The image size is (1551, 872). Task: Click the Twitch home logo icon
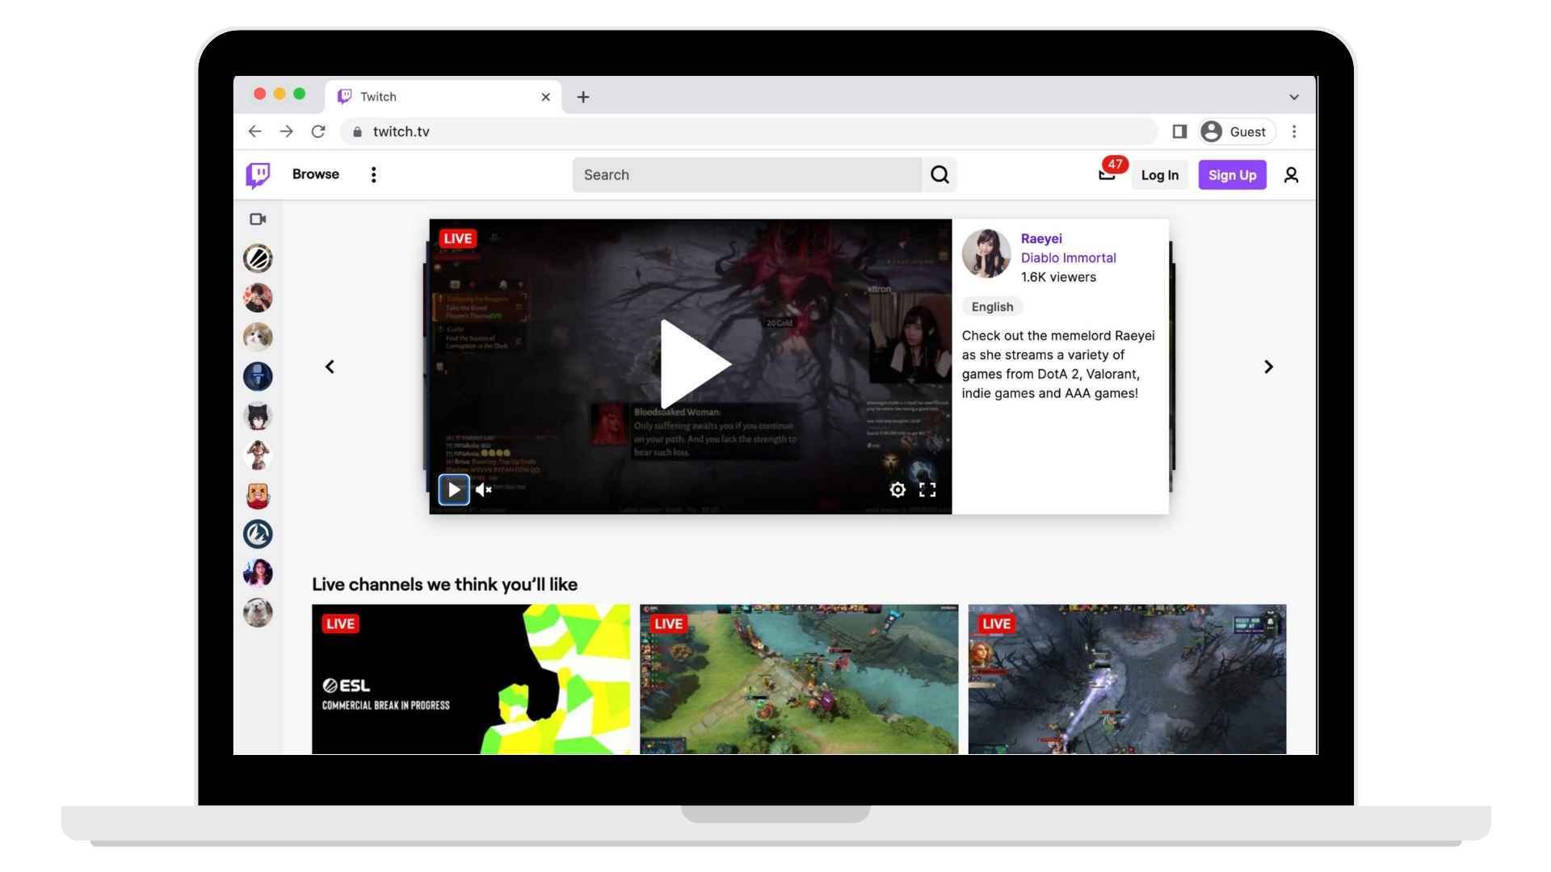tap(258, 174)
